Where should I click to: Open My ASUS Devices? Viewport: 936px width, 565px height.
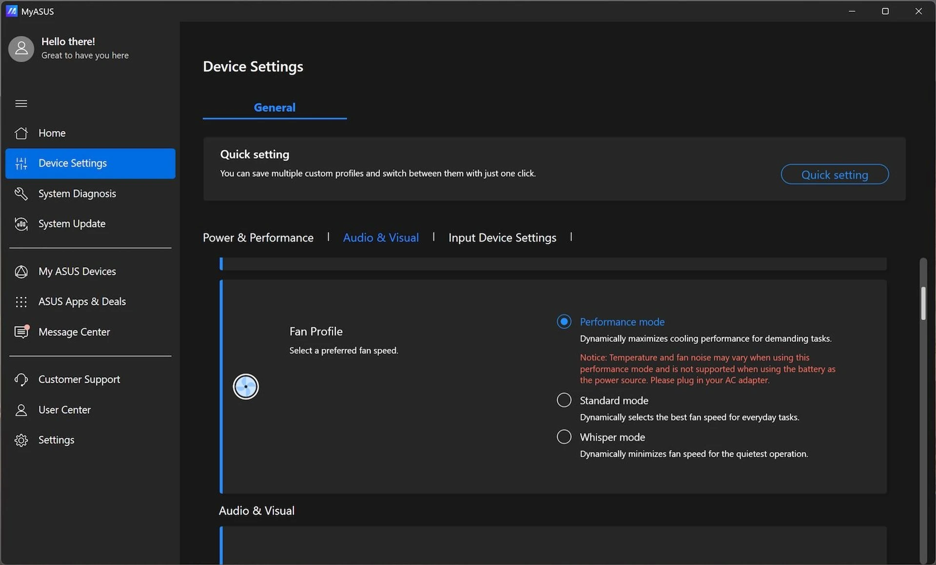coord(90,272)
